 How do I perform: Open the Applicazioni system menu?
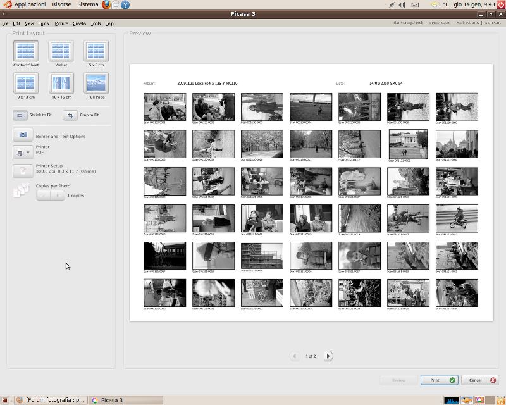tap(30, 4)
